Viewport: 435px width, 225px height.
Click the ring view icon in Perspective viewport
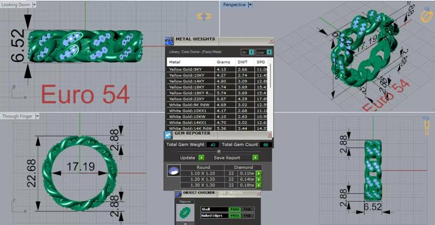(427, 16)
